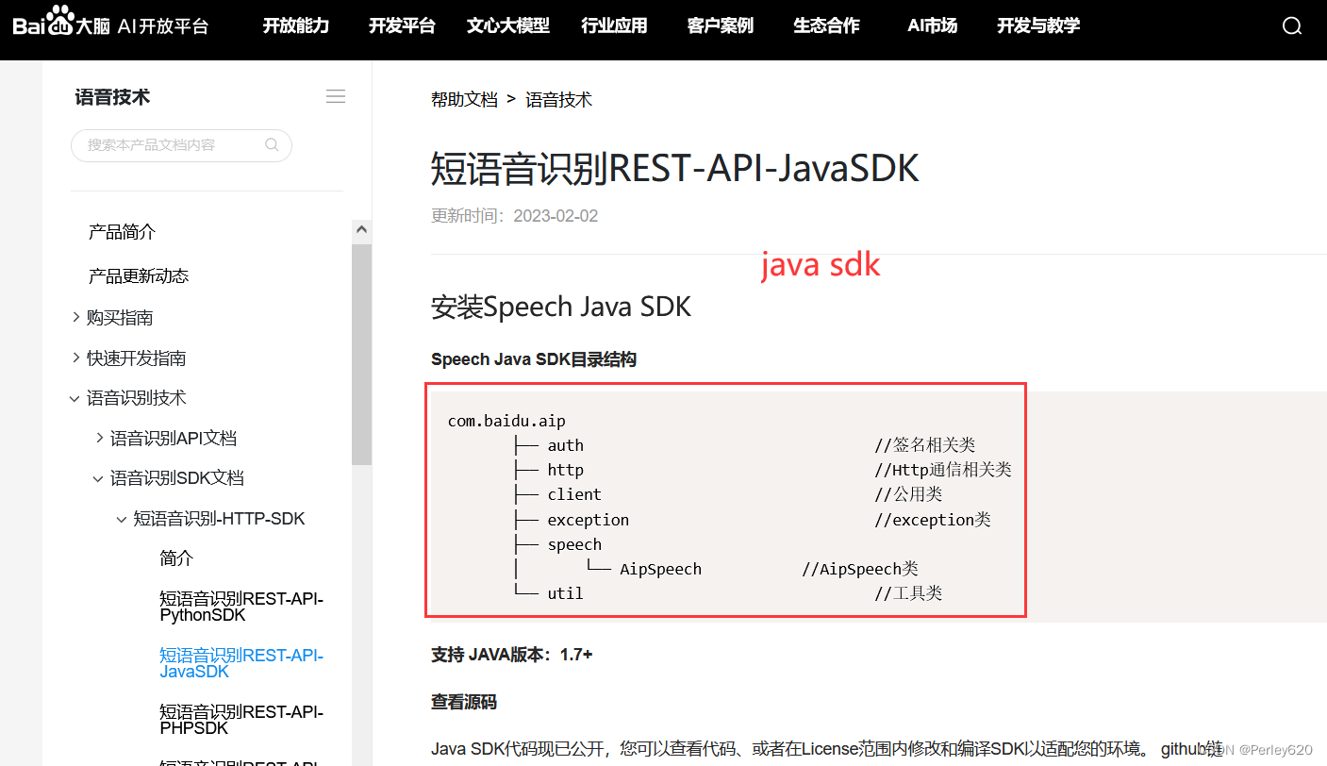Screen dimensions: 1327x766
Task: Click the 安装Speech Java SDK heading
Action: (561, 307)
